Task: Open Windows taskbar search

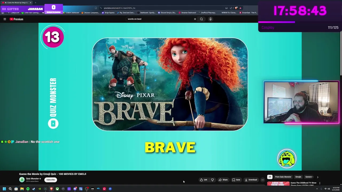Action: 10,189
